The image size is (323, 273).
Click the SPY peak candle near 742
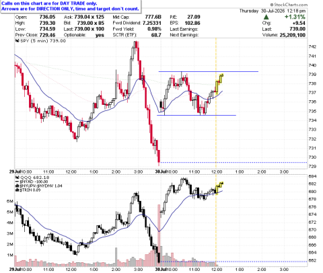click(x=135, y=45)
